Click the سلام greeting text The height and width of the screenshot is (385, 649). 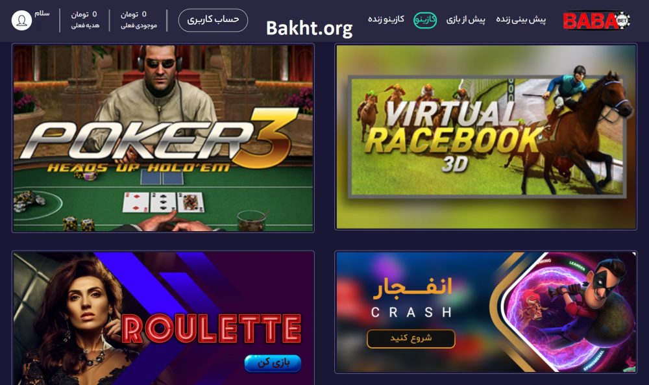(x=42, y=14)
